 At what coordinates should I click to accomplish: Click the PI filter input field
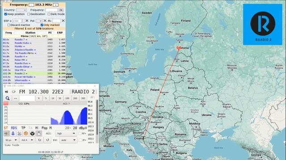pyautogui.click(x=57, y=21)
